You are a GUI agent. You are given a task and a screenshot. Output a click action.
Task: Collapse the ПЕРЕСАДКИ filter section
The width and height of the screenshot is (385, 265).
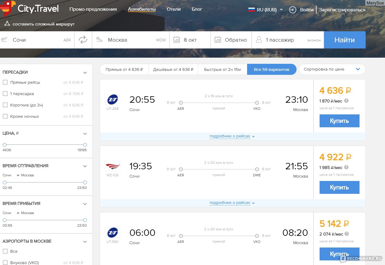85,73
